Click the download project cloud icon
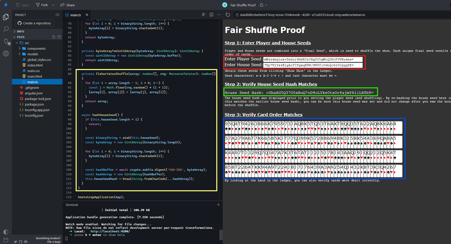This screenshot has height=244, width=451. [x=57, y=15]
